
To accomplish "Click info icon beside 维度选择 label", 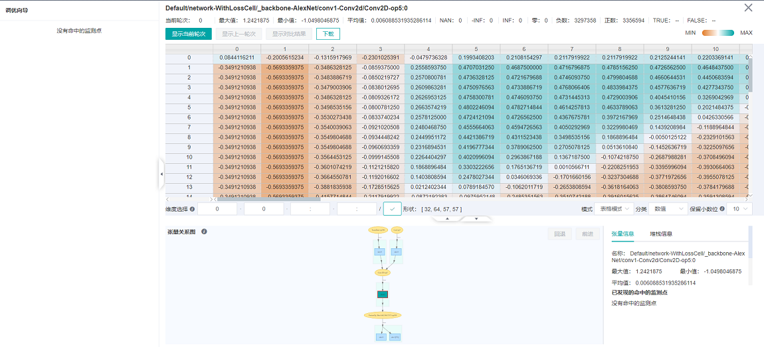I will tap(193, 209).
